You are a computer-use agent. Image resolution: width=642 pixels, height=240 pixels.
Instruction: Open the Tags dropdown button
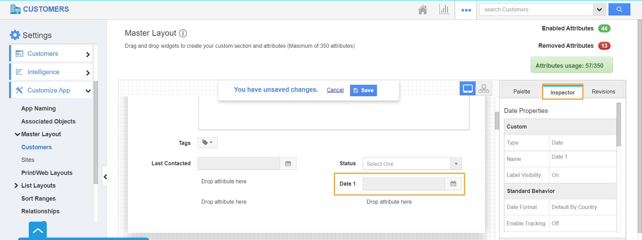207,143
